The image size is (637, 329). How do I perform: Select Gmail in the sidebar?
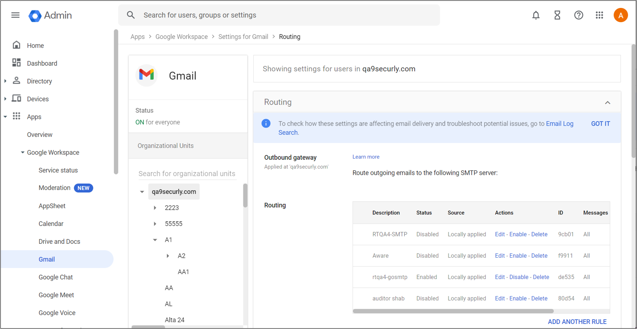[57, 259]
